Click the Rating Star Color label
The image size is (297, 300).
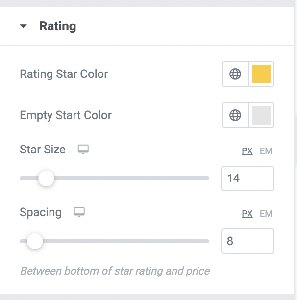[x=64, y=74]
